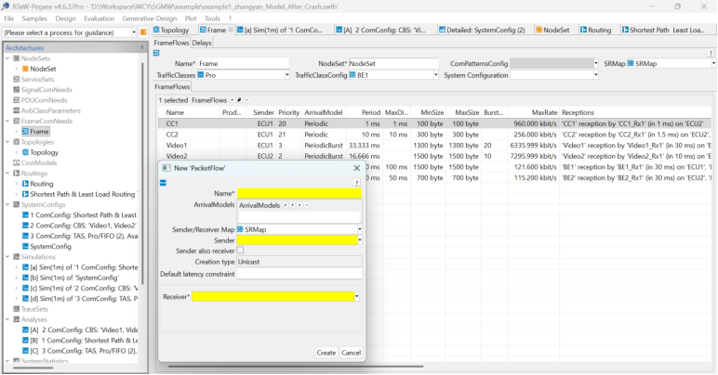Close the Frame tab using its x icon
The height and width of the screenshot is (375, 718).
point(232,30)
